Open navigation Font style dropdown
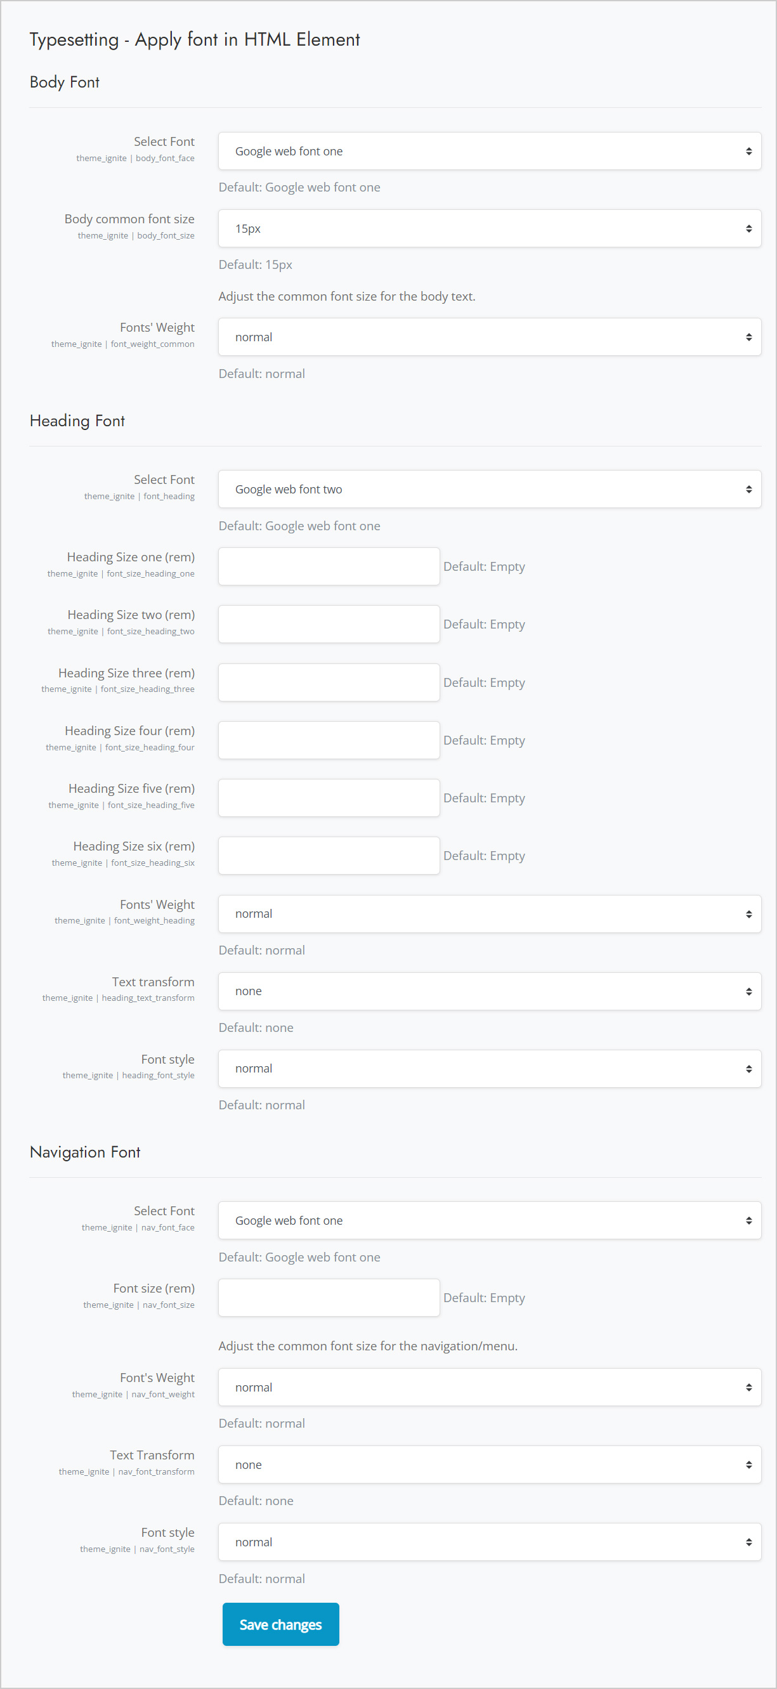This screenshot has width=777, height=1689. coord(489,1542)
